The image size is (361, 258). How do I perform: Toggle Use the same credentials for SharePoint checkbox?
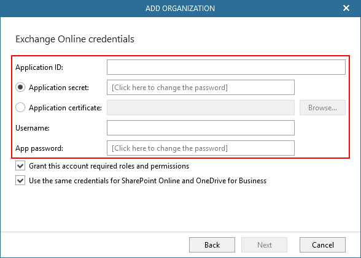click(20, 180)
